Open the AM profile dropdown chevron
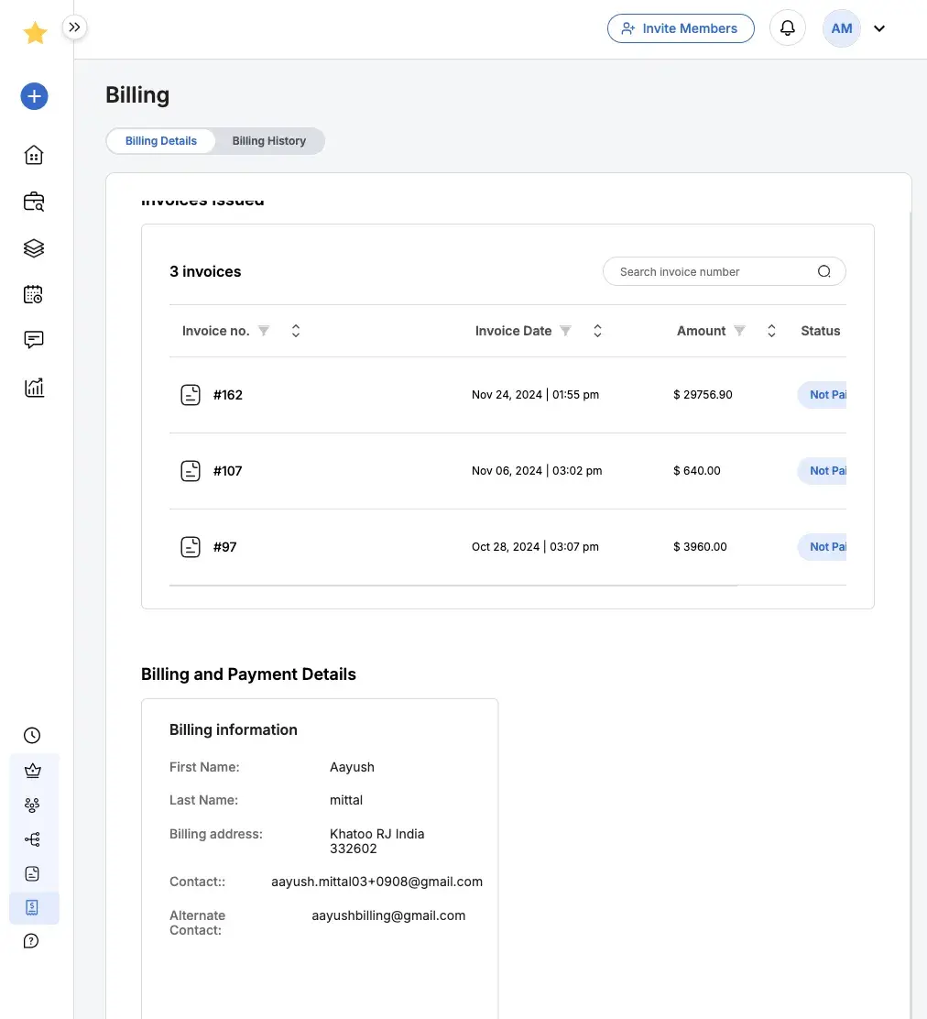The image size is (927, 1019). (x=879, y=28)
